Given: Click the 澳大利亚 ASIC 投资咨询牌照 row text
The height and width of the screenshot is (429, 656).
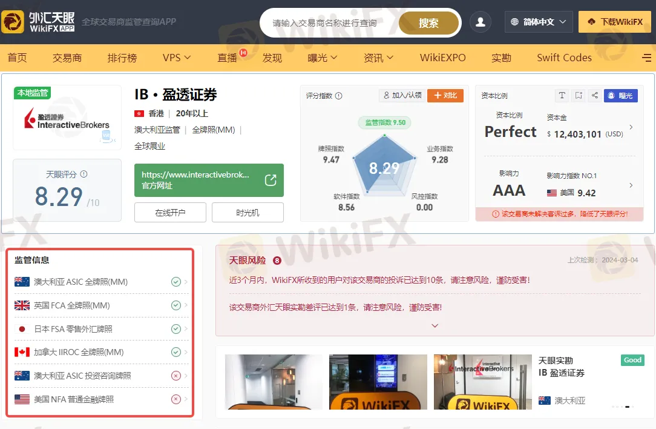Looking at the screenshot, I should coord(82,376).
